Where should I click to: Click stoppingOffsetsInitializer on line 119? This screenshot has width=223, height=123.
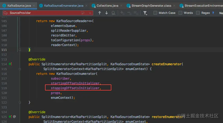(x=75, y=88)
